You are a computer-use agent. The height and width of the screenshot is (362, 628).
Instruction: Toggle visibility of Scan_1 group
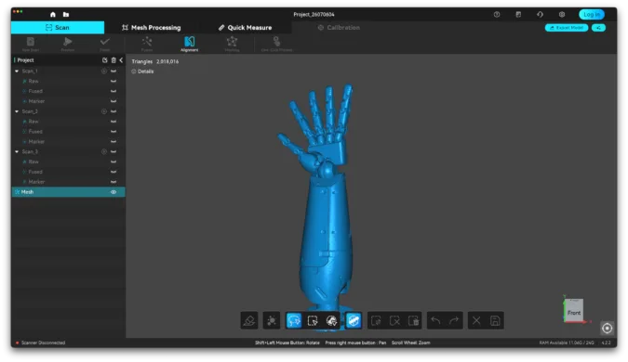(114, 71)
